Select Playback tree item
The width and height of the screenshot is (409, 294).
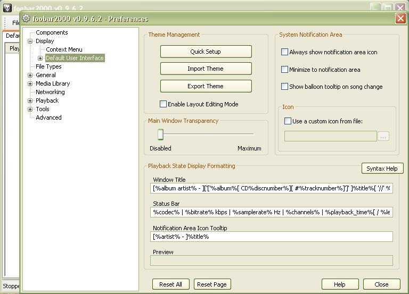pyautogui.click(x=47, y=100)
